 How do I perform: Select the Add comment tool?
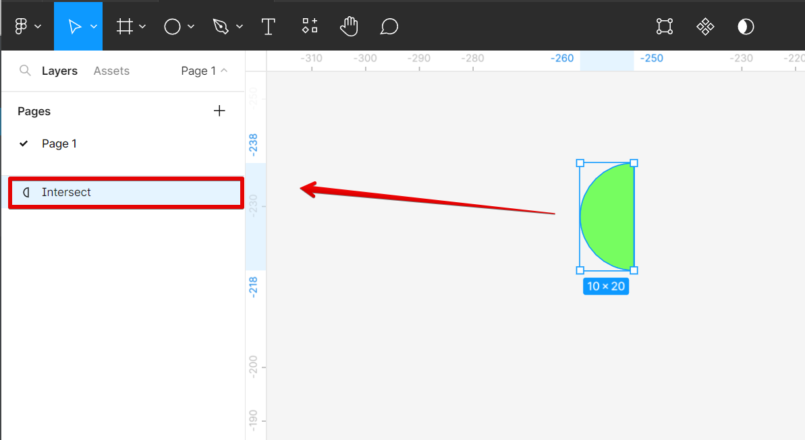(389, 26)
